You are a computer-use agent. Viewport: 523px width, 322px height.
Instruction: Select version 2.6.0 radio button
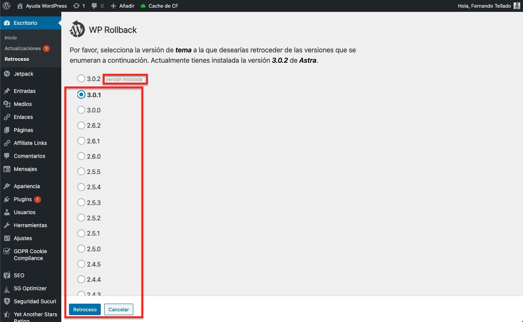(81, 156)
